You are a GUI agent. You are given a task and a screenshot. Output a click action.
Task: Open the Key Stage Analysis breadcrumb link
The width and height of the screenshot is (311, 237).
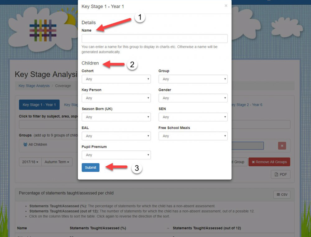pyautogui.click(x=34, y=86)
